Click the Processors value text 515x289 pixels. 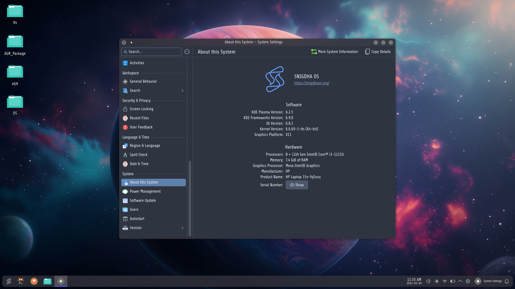click(x=314, y=154)
